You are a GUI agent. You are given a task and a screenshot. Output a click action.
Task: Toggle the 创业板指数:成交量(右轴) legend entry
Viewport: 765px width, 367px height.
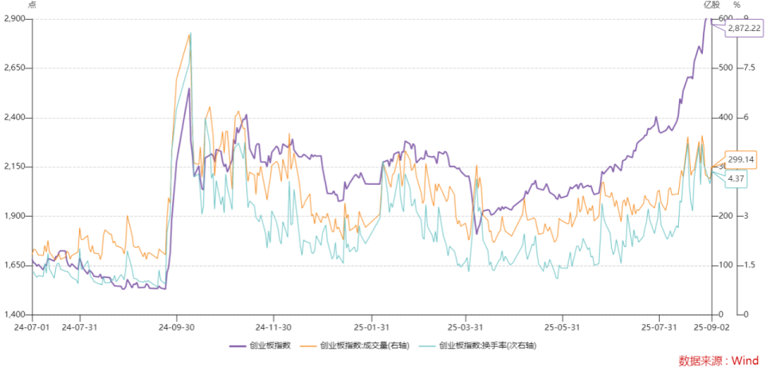[x=355, y=346]
